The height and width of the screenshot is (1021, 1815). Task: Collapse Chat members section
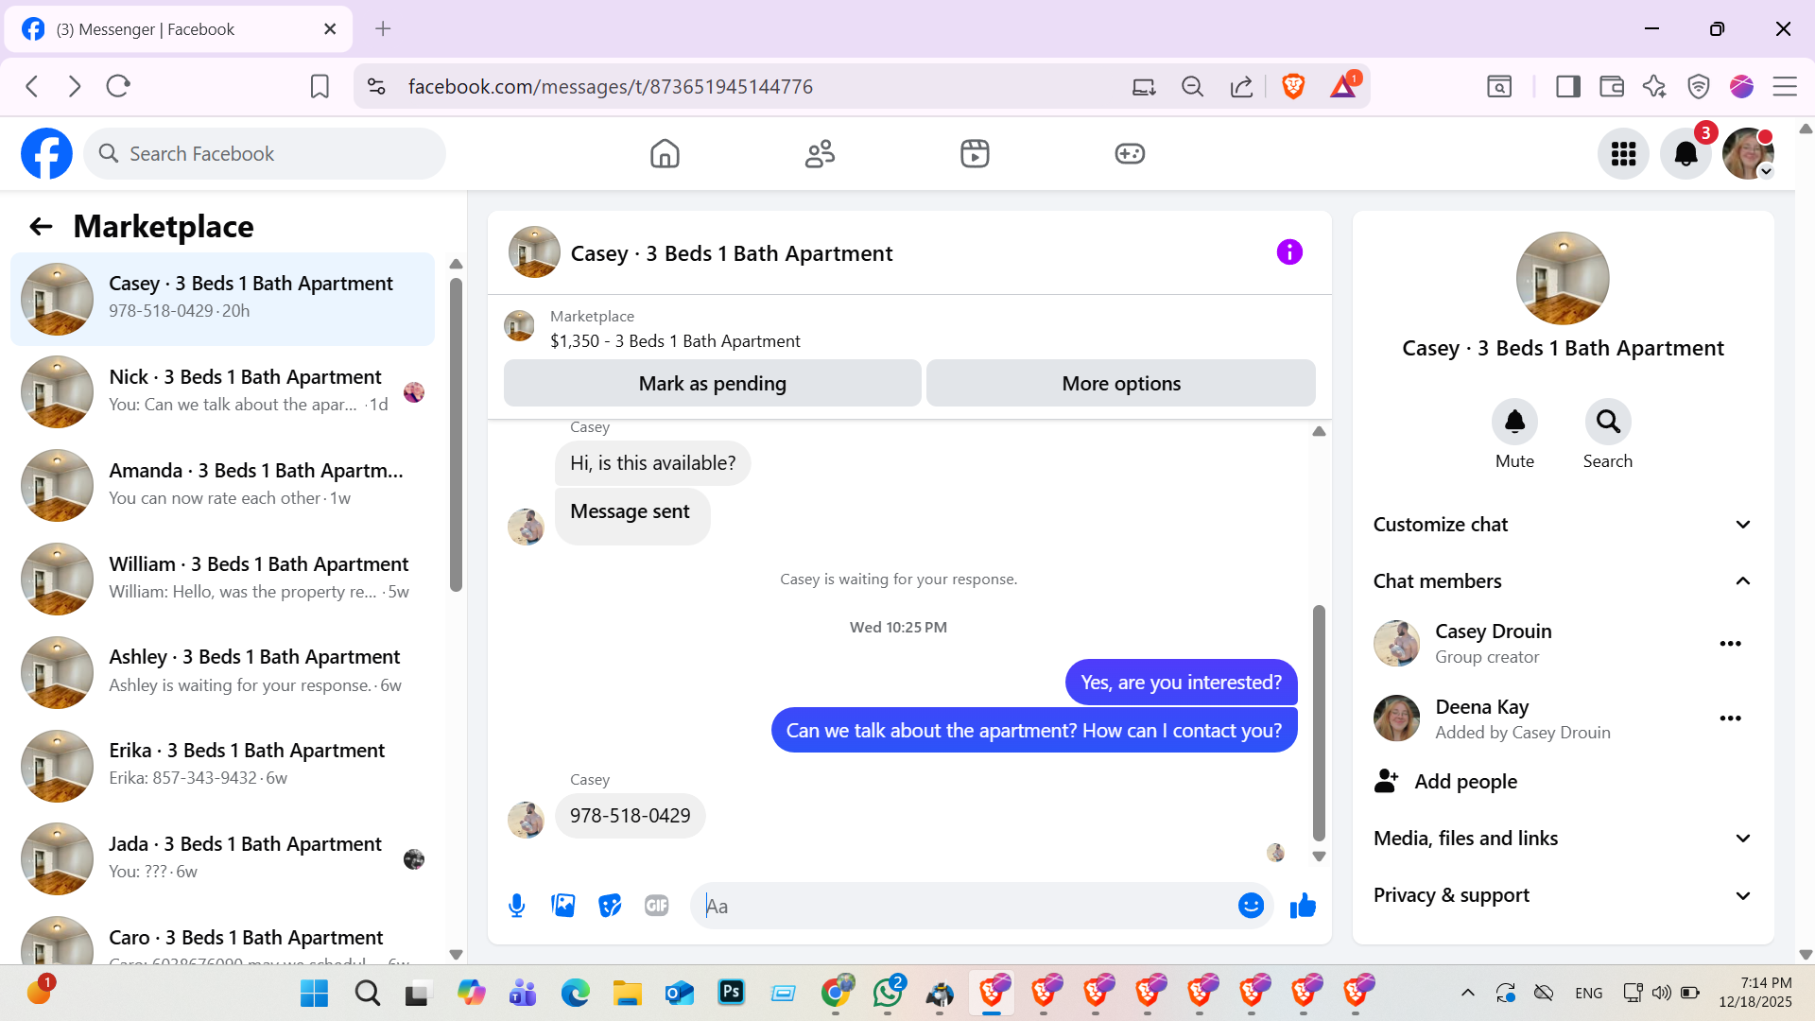(1563, 581)
